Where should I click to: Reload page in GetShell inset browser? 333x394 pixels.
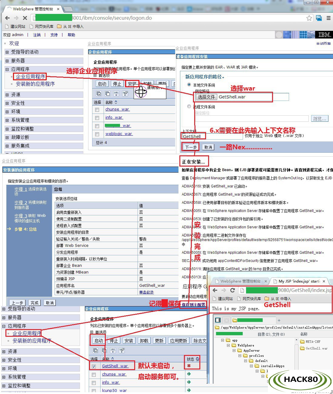pyautogui.click(x=233, y=290)
